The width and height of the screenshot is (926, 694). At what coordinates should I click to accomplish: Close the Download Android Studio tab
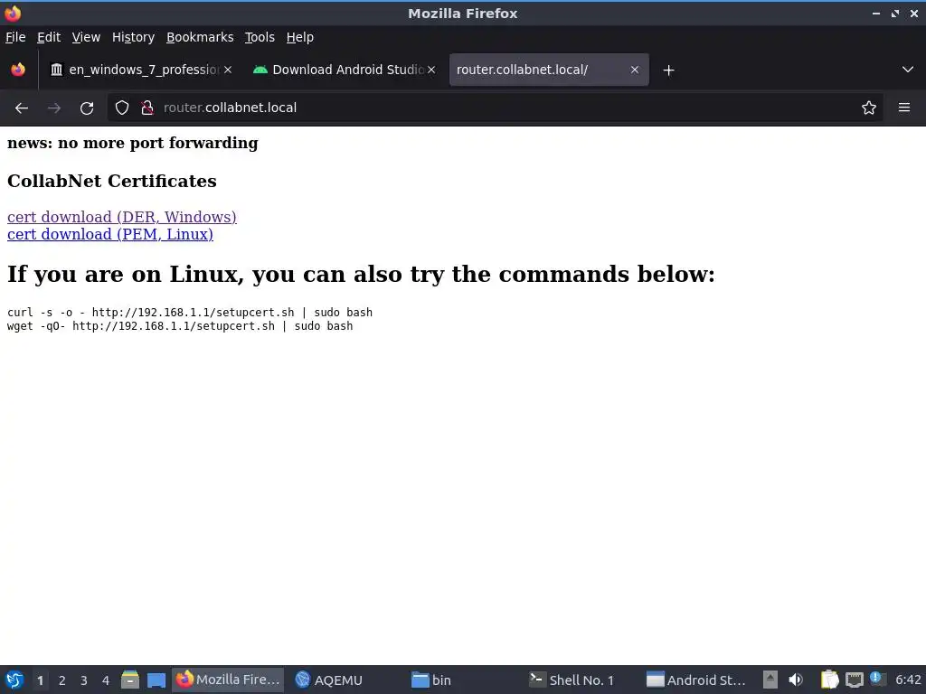coord(431,70)
